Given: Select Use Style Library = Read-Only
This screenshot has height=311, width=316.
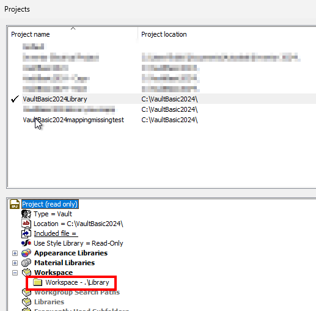Looking at the screenshot, I should click(x=78, y=243).
